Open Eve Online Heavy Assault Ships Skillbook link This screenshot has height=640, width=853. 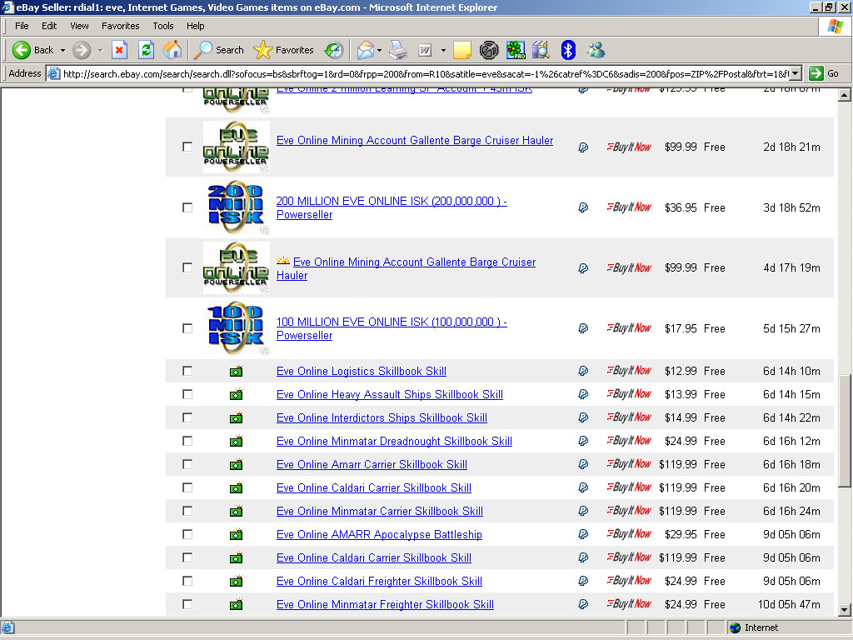click(390, 394)
